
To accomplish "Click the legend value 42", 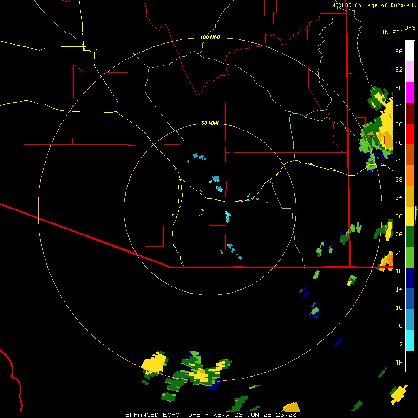I will (399, 161).
